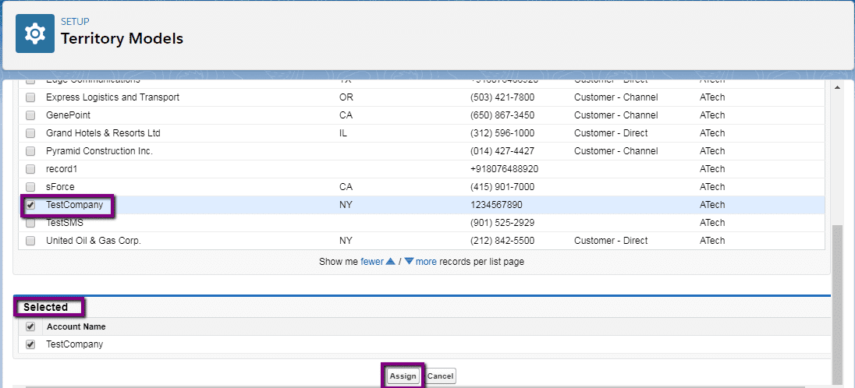The width and height of the screenshot is (855, 388).
Task: Check the record1 account checkbox
Action: (x=30, y=169)
